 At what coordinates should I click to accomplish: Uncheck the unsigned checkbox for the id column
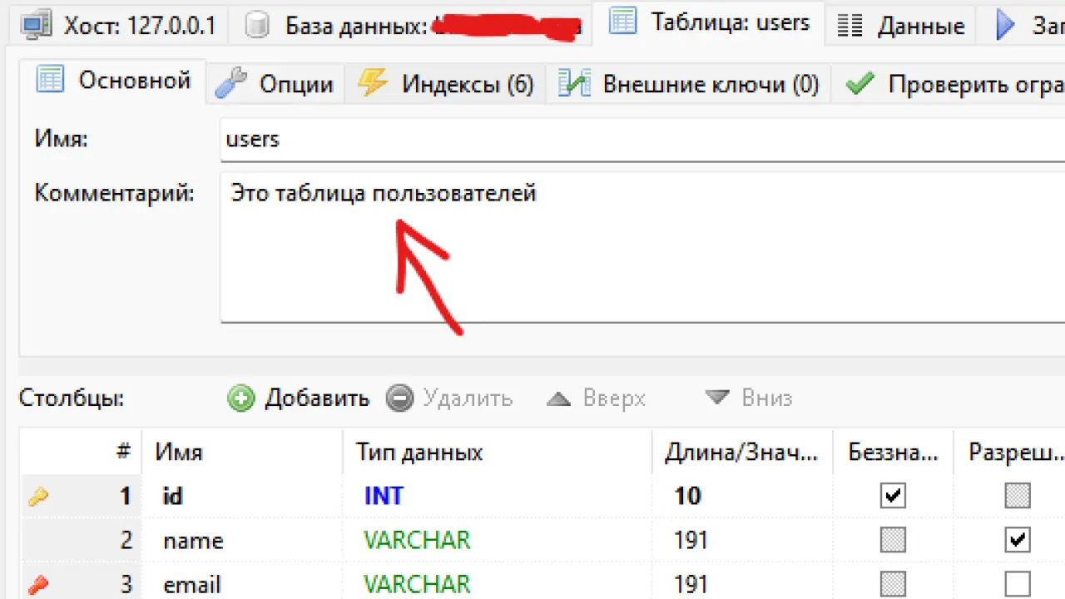[892, 495]
